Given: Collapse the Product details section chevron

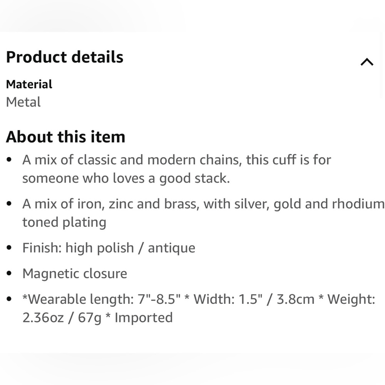Looking at the screenshot, I should coord(367,62).
